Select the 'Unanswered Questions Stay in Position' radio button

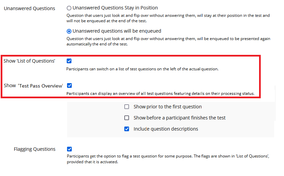[x=69, y=8]
